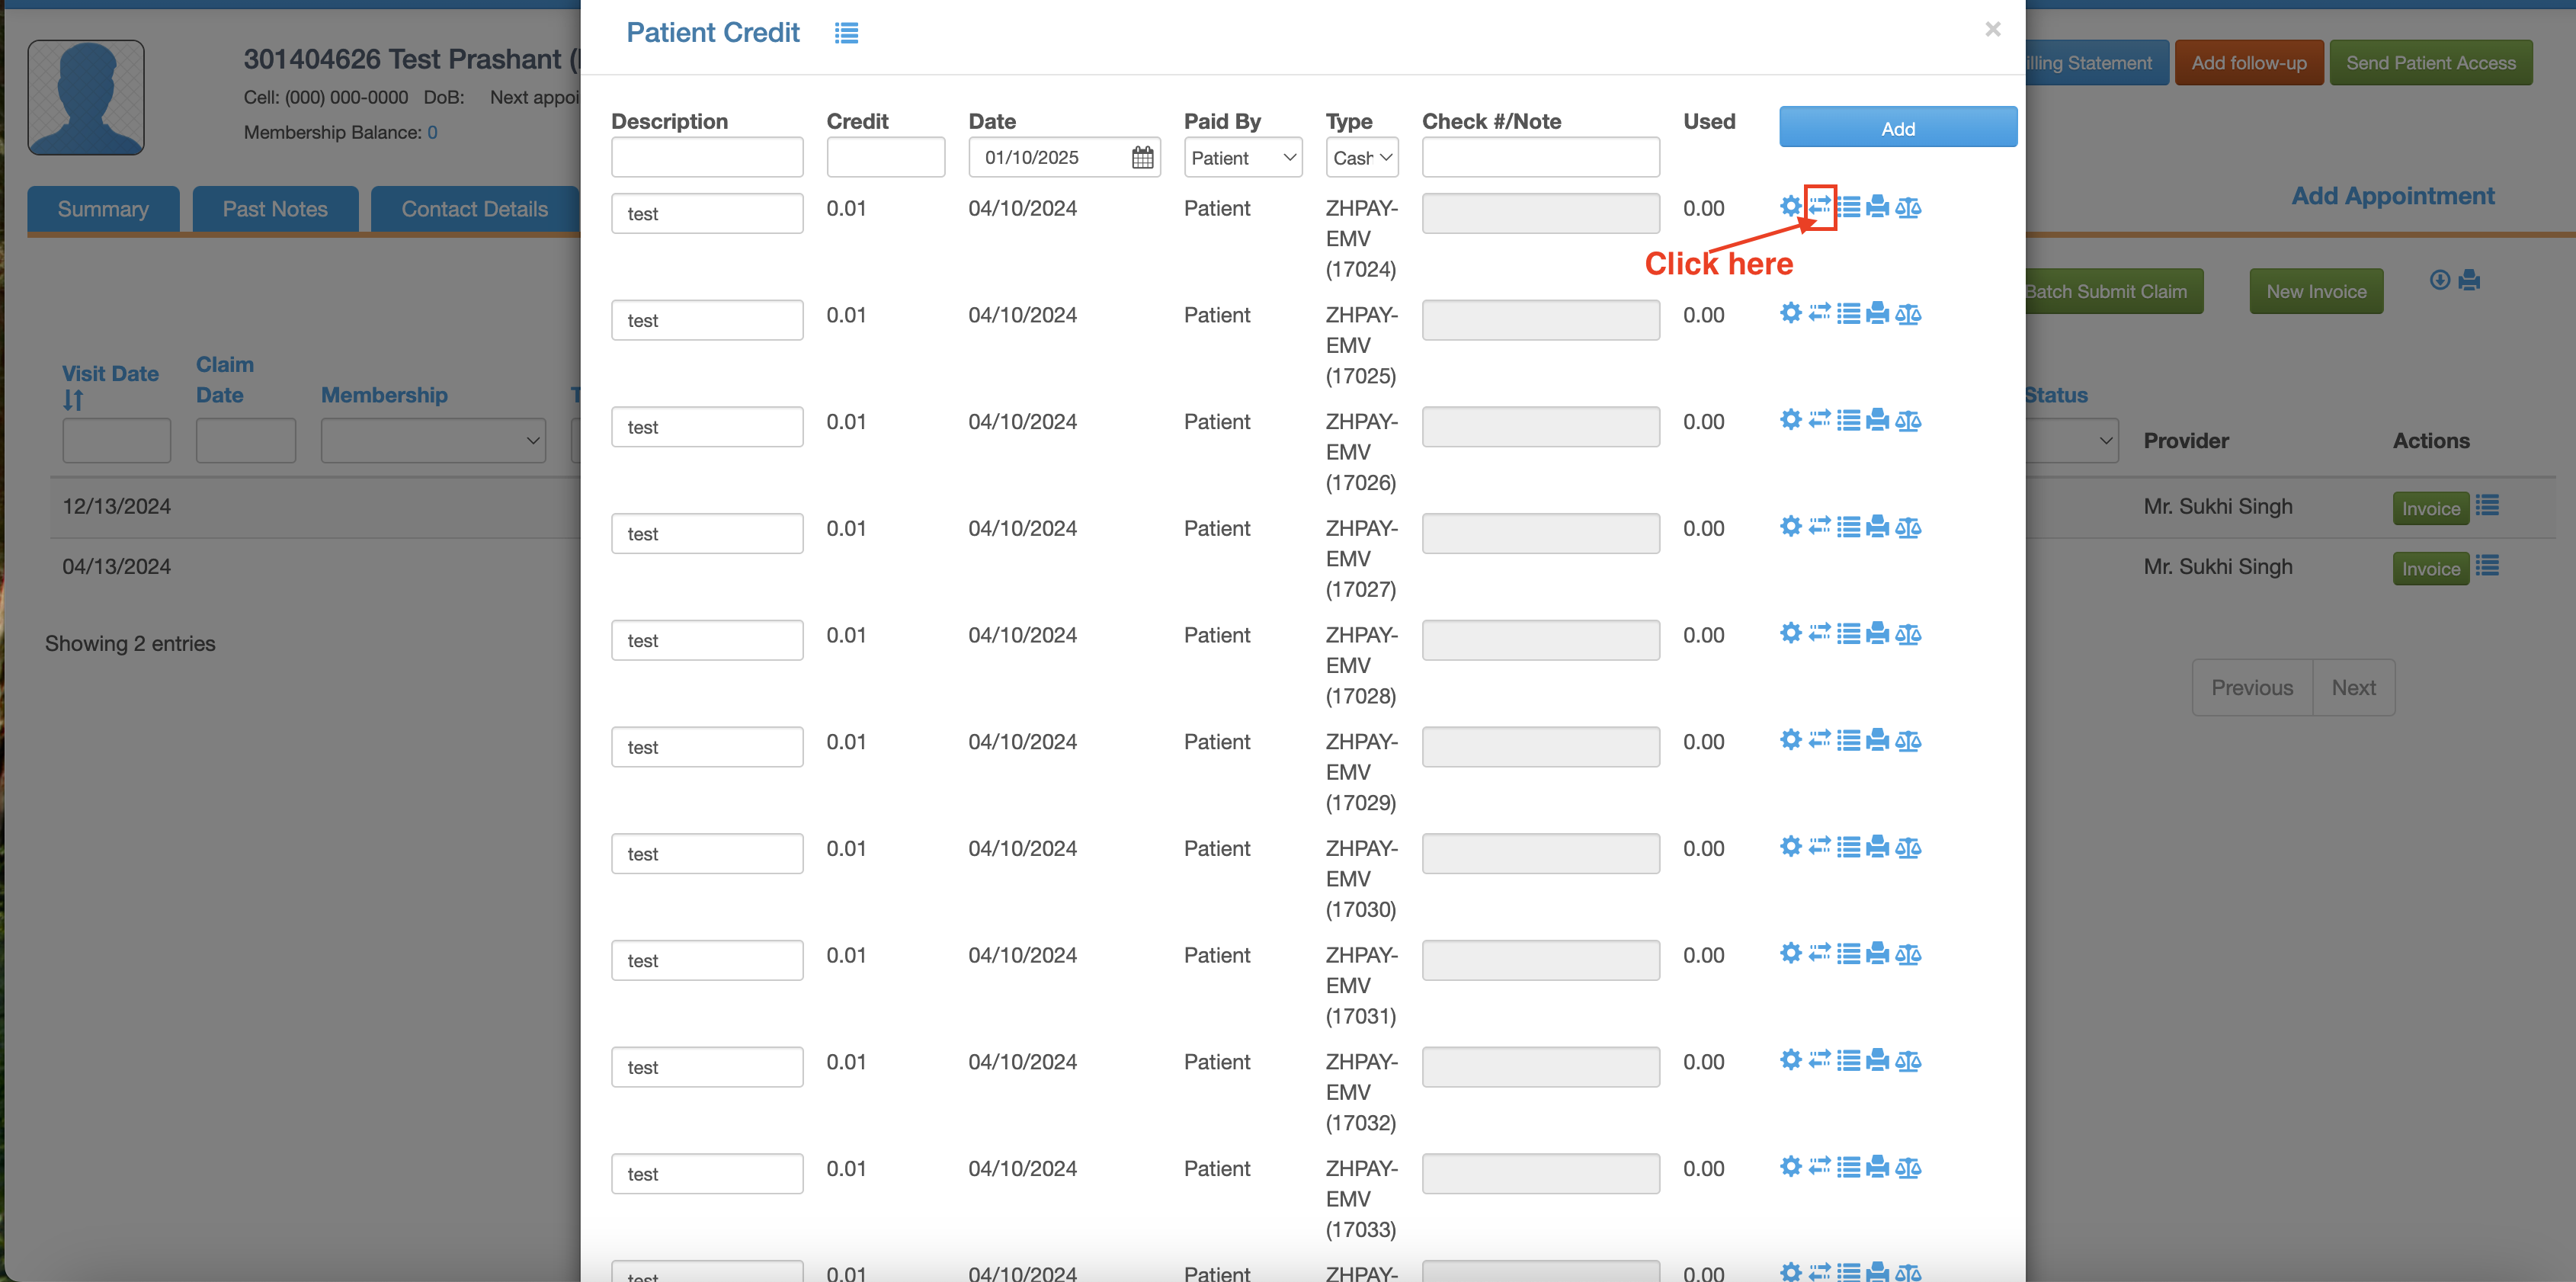The height and width of the screenshot is (1282, 2576).
Task: Switch to the Summary tab
Action: pos(103,209)
